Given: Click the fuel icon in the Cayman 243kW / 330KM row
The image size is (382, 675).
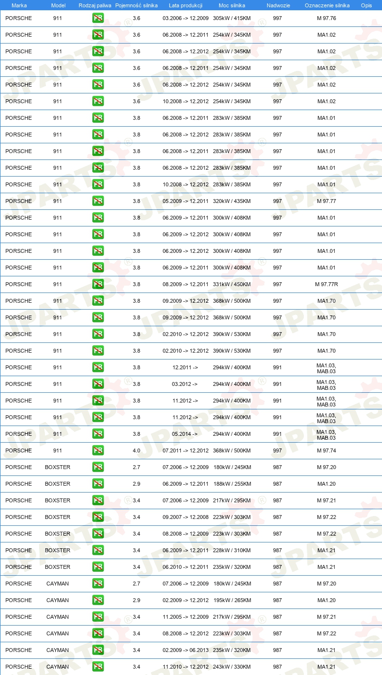Looking at the screenshot, I should coord(98,667).
